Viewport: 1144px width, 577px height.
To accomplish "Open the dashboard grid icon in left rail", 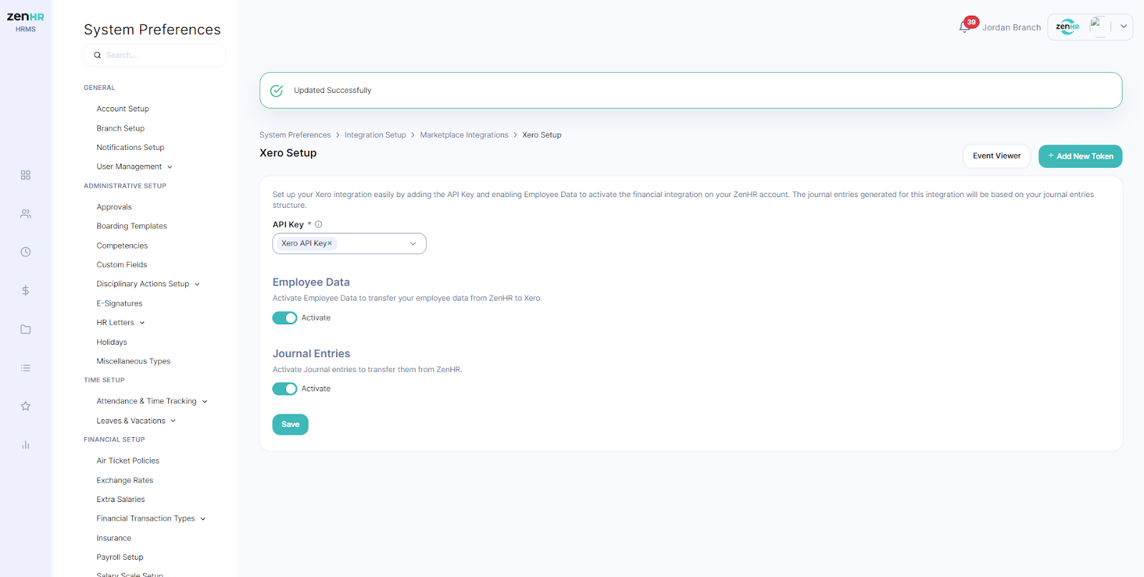I will (x=26, y=175).
